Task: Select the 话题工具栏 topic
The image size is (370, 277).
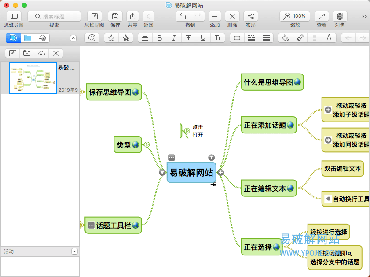Action: (x=113, y=225)
